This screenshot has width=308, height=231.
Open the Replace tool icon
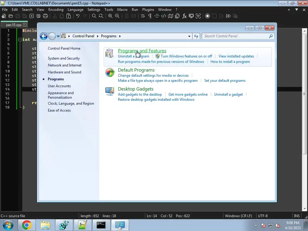101,16
